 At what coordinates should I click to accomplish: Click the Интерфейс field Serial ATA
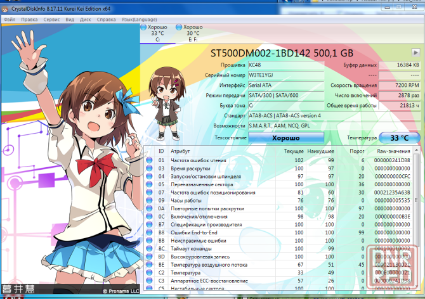(x=286, y=86)
